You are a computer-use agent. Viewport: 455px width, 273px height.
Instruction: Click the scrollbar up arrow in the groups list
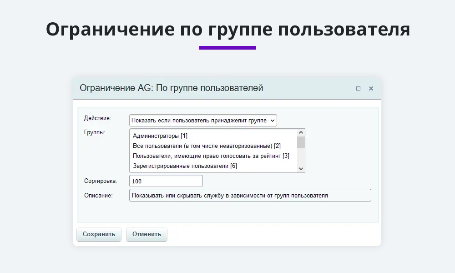[x=301, y=132]
